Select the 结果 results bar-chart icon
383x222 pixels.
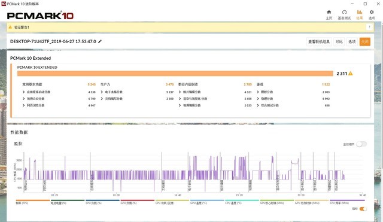(360, 12)
